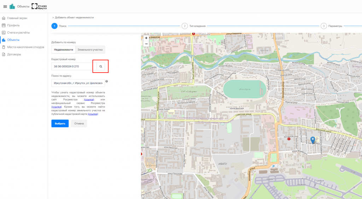Image resolution: width=362 pixels, height=199 pixels.
Task: Click the trash bin icon for Места накопления отходов
Action: [4, 47]
